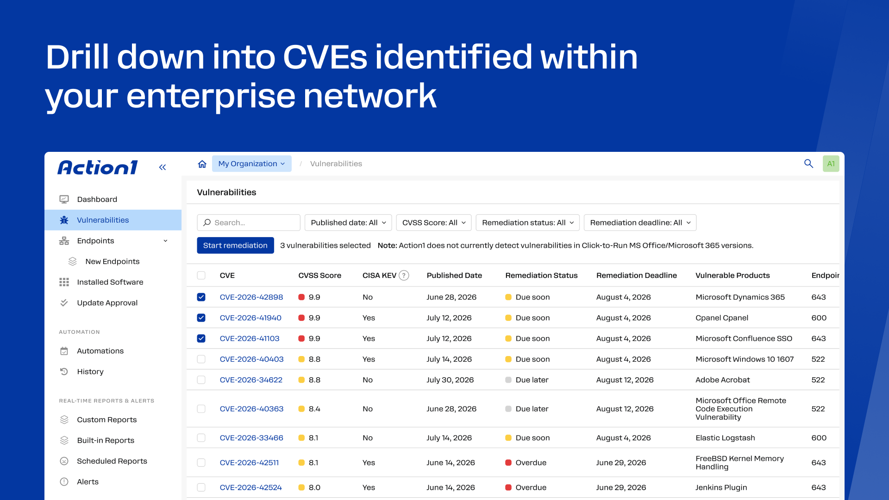Open the CVSS Score filter dropdown
This screenshot has height=500, width=889.
(x=434, y=223)
